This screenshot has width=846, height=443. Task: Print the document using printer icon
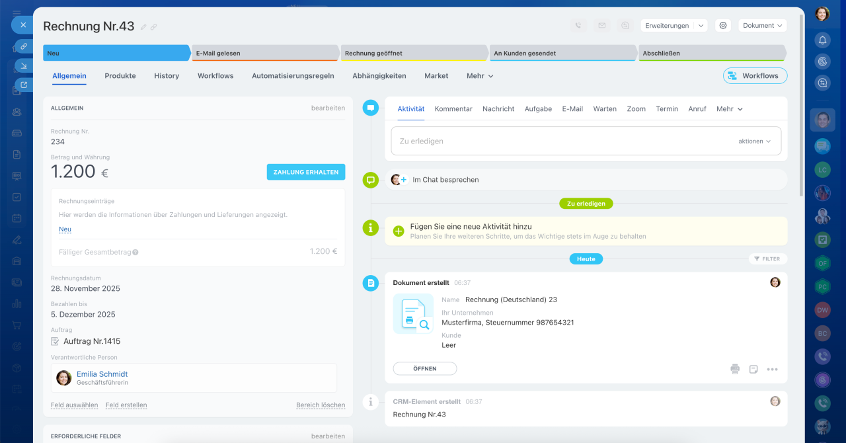(x=735, y=369)
